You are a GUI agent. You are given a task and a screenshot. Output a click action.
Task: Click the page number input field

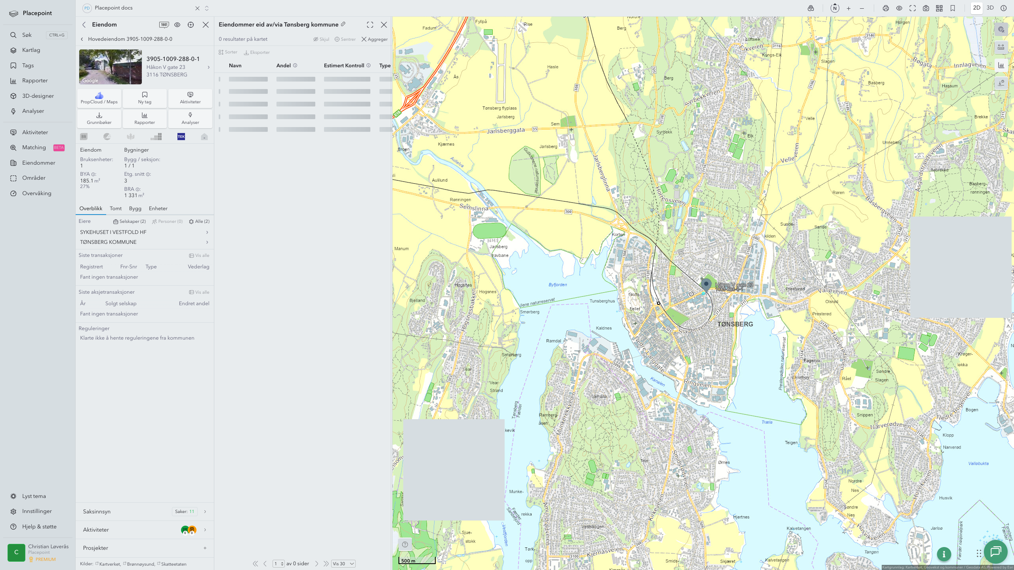tap(278, 564)
